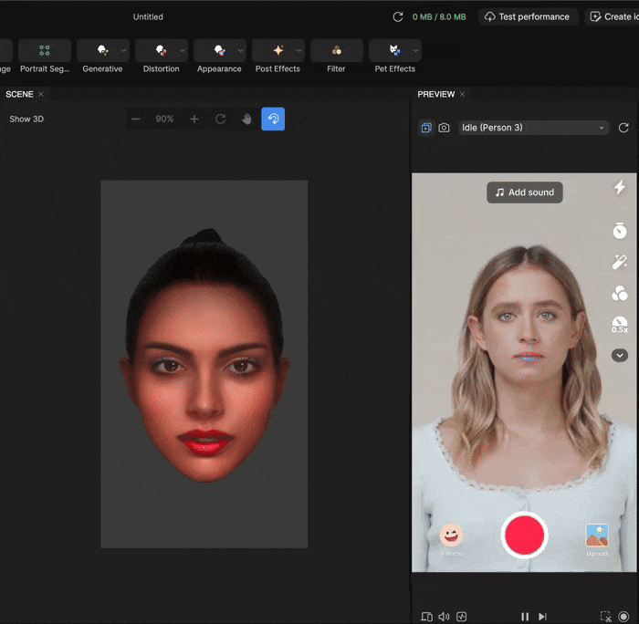The image size is (639, 624).
Task: Toggle the preview media picker icon
Action: (426, 128)
